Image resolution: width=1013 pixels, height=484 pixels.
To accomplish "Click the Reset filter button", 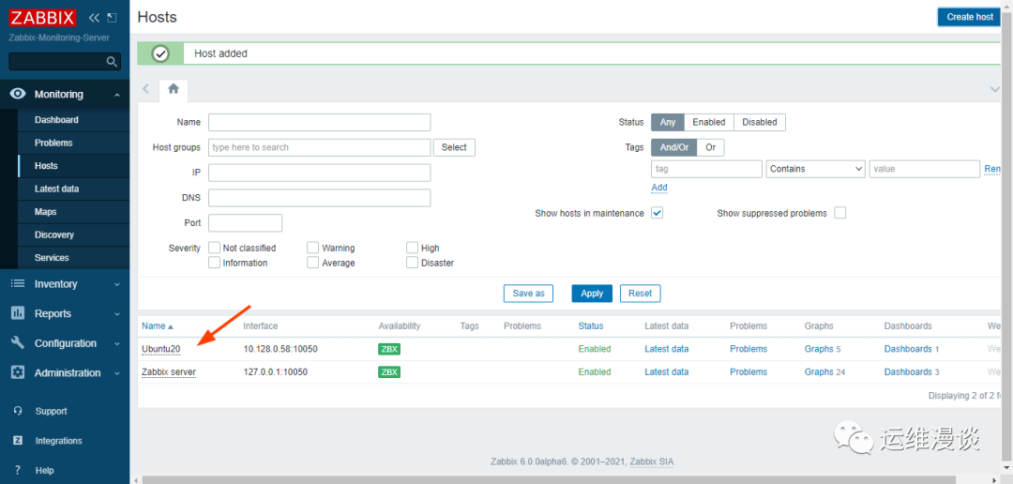I will 641,294.
